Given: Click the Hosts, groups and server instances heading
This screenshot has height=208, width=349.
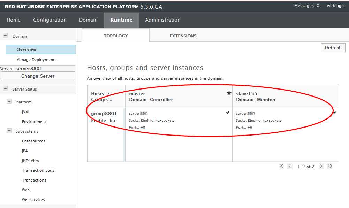Looking at the screenshot, I should click(x=145, y=67).
